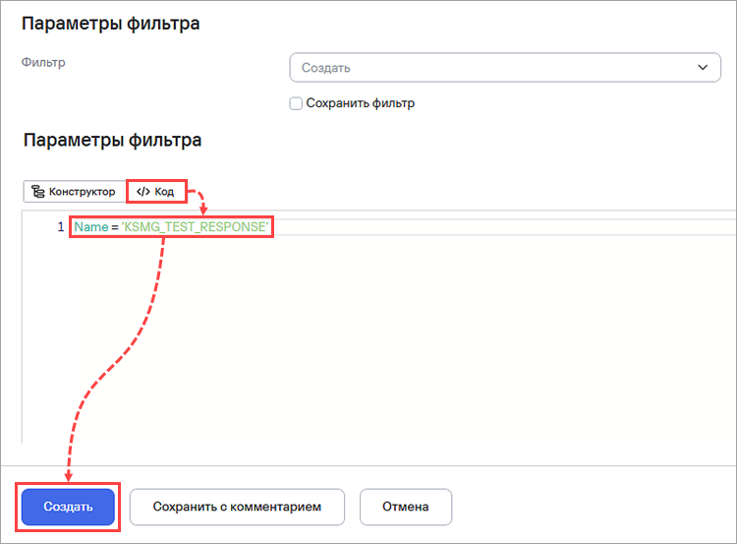Viewport: 737px width, 544px height.
Task: Switch to the Код tab
Action: click(x=156, y=192)
